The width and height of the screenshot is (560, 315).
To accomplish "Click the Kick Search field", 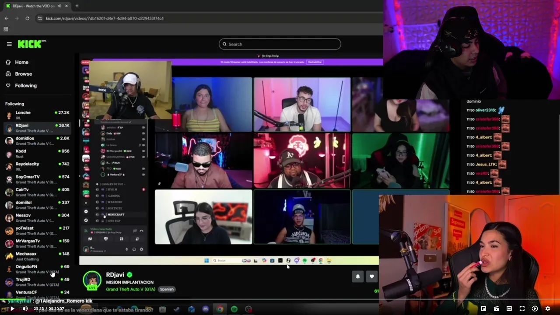I will [280, 44].
